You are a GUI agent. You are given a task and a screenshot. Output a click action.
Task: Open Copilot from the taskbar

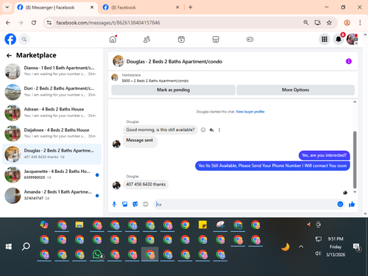click(44, 224)
